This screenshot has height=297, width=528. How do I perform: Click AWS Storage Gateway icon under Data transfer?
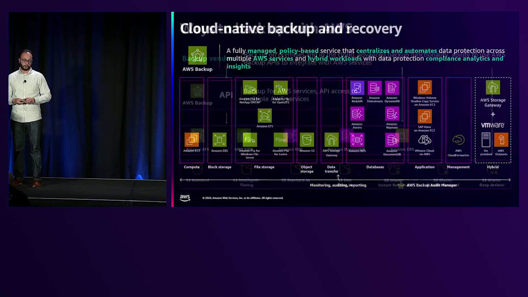tap(332, 139)
